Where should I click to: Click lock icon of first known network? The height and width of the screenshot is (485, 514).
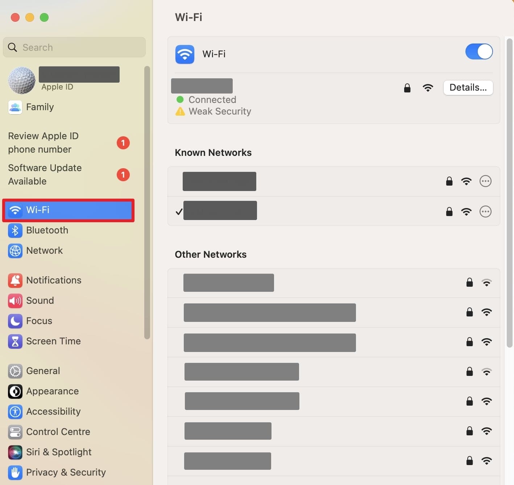tap(449, 181)
